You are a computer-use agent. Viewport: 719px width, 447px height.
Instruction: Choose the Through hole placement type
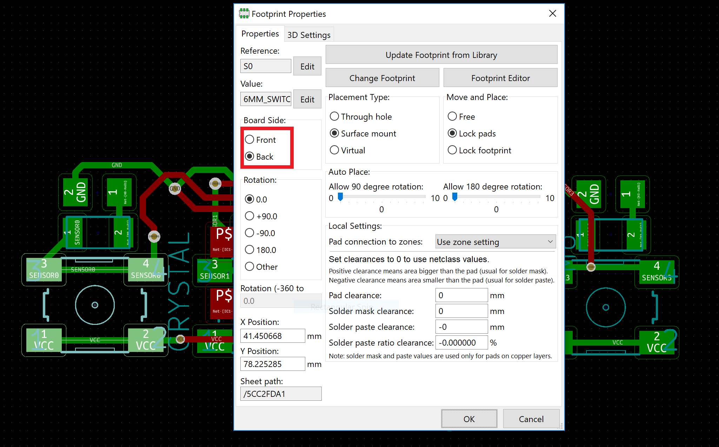pos(335,116)
